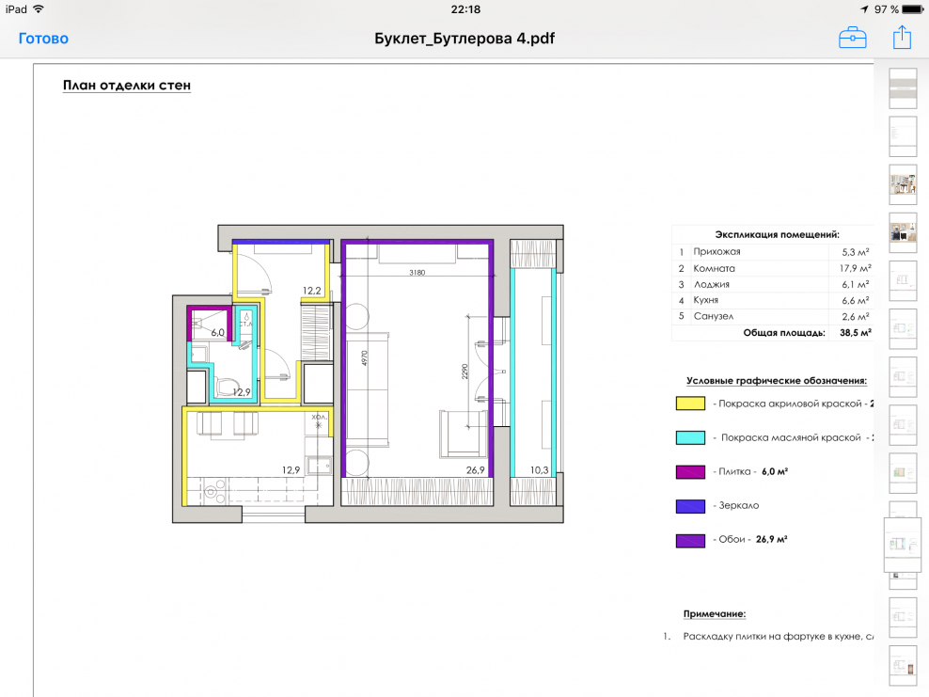Open first page thumbnail with gray cover
The height and width of the screenshot is (697, 929).
click(x=903, y=87)
